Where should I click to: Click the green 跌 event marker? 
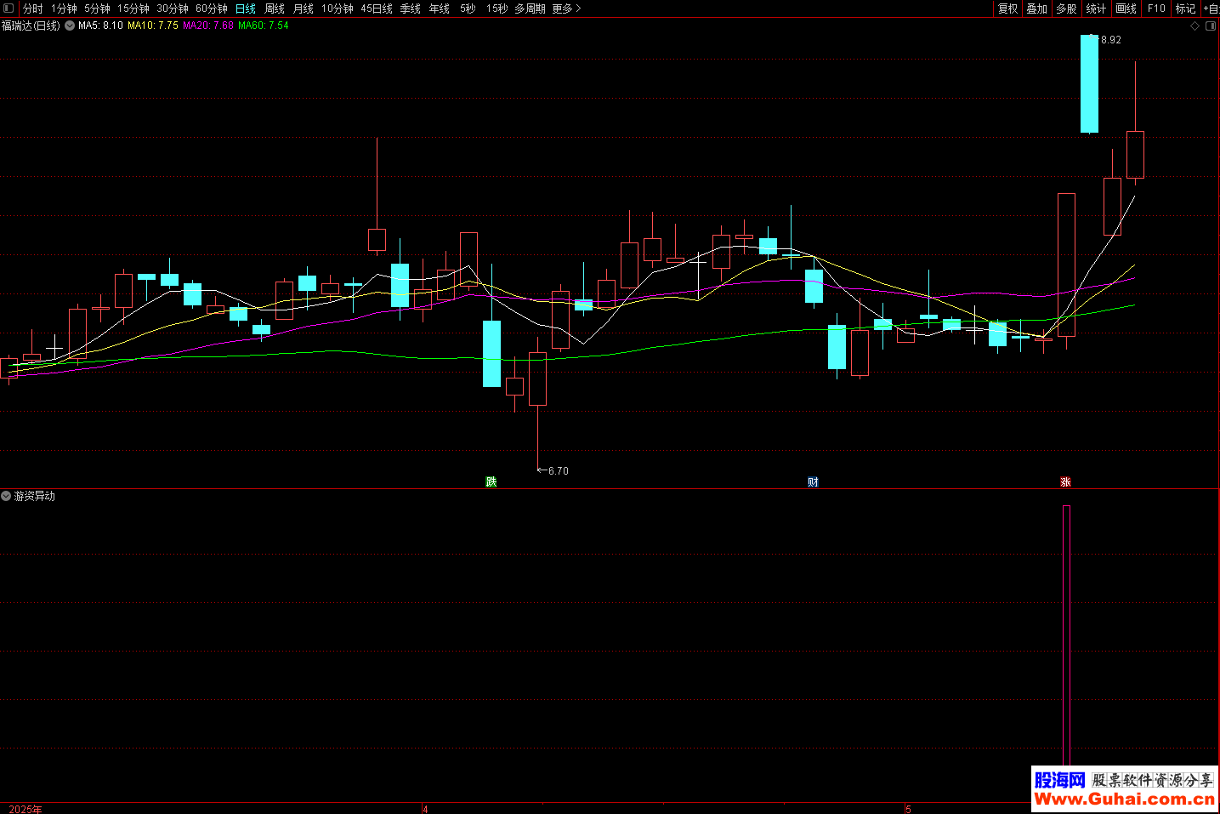(x=491, y=482)
